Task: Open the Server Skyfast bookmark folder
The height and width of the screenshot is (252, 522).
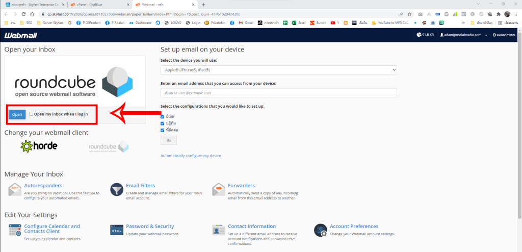Action: (50, 23)
